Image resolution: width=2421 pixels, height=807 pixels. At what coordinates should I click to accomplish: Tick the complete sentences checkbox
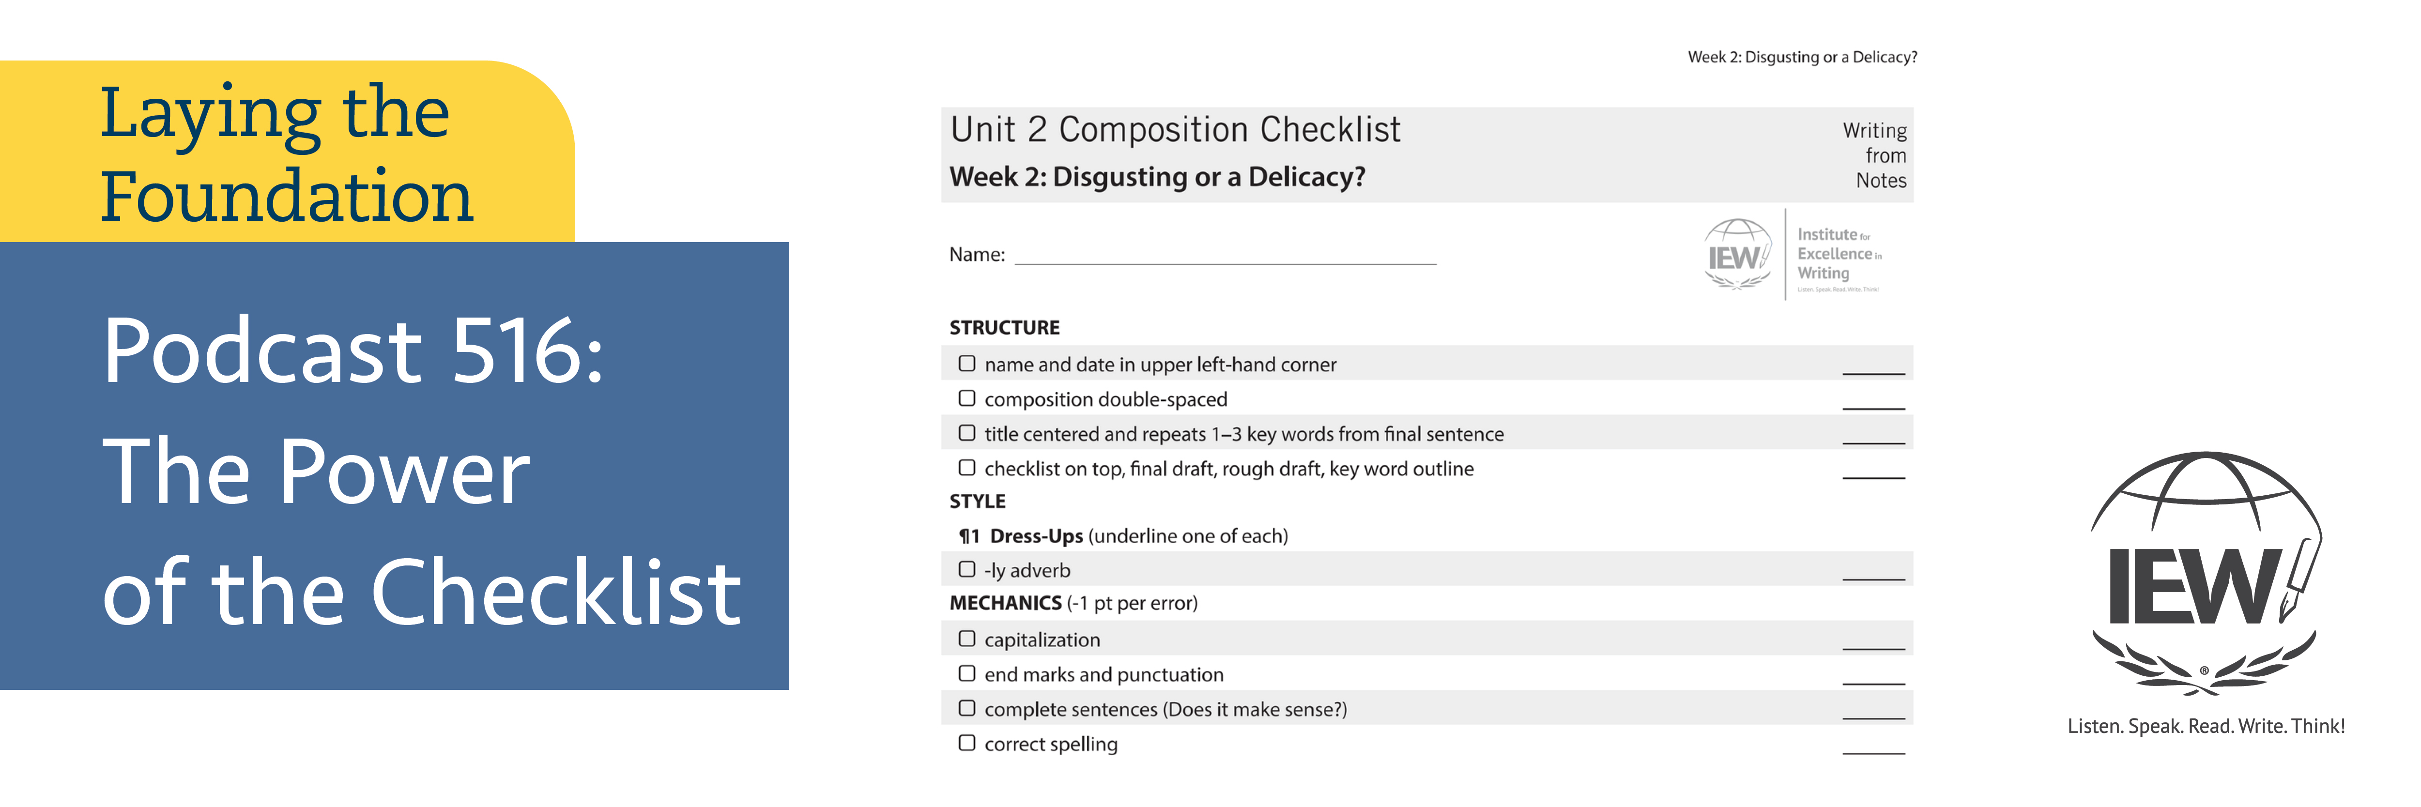tap(966, 708)
